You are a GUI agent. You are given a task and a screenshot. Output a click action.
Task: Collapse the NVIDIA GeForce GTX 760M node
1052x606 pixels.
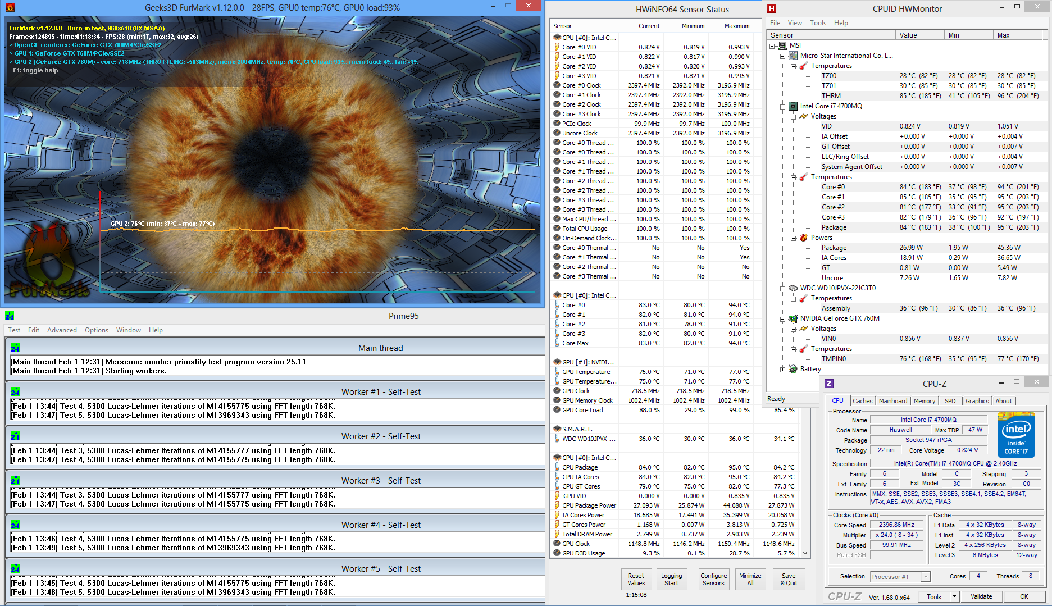point(782,318)
